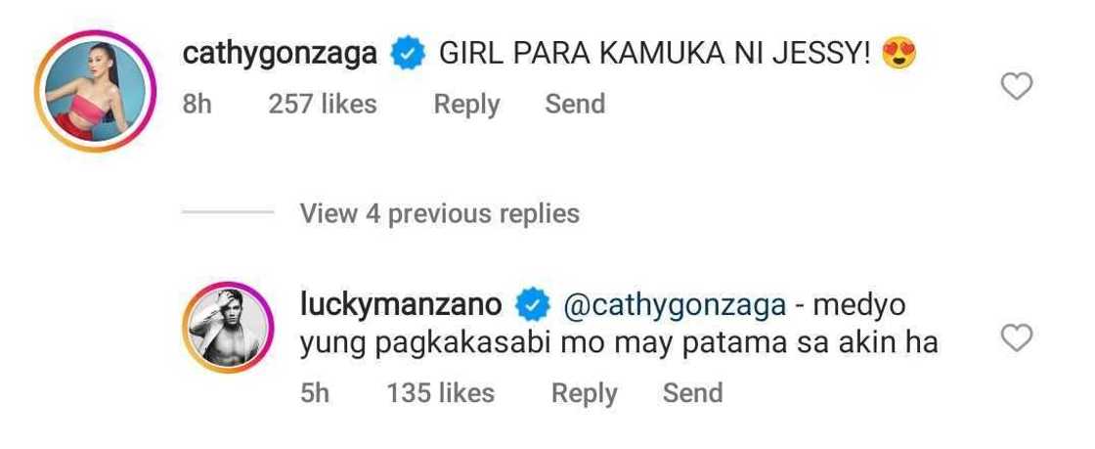Click the verified badge beside luckymanzano
Image resolution: width=1095 pixels, height=449 pixels.
531,306
